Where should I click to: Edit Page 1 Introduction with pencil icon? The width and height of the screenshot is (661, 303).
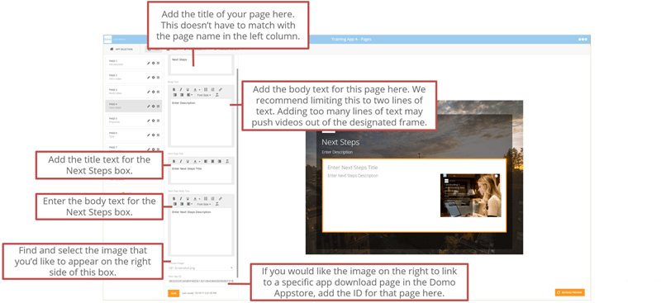pos(149,63)
